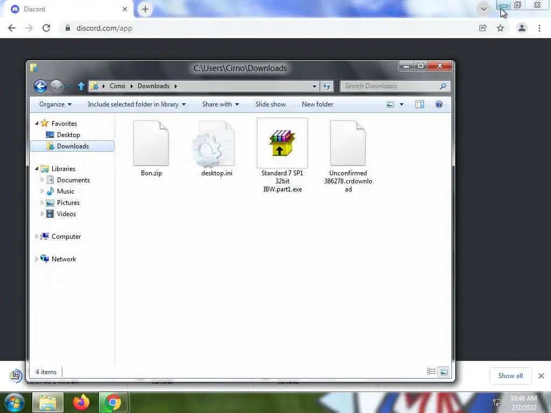Bookmark this tab with star
Image resolution: width=551 pixels, height=413 pixels.
click(500, 28)
